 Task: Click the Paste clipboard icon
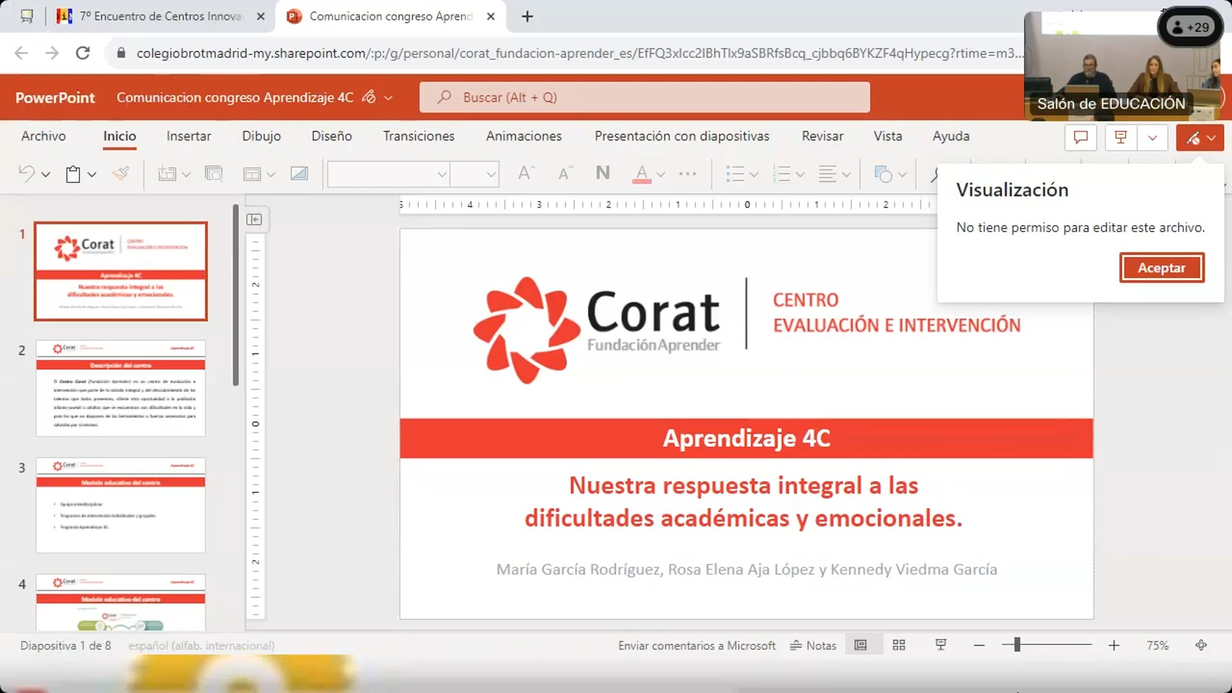pos(73,174)
